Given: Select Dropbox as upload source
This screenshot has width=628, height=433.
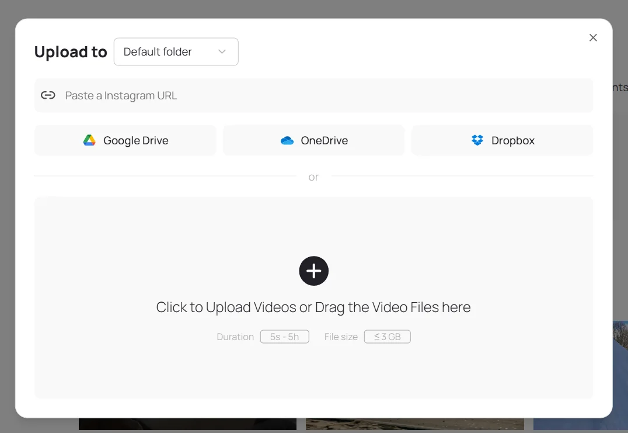Looking at the screenshot, I should [502, 140].
